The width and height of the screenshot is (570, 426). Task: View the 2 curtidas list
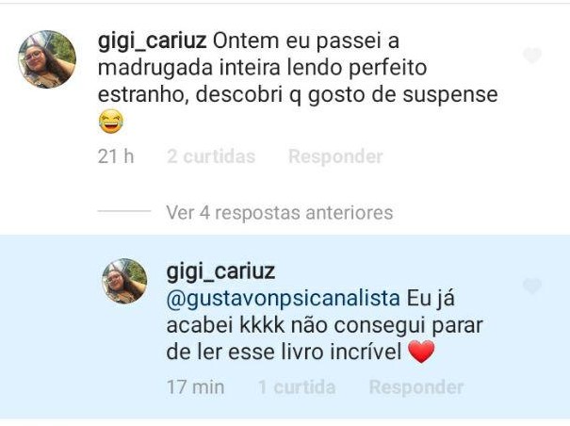[x=211, y=156]
